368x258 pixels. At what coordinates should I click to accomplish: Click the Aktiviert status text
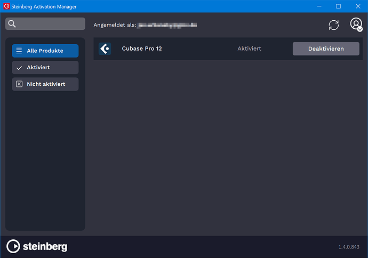point(249,49)
